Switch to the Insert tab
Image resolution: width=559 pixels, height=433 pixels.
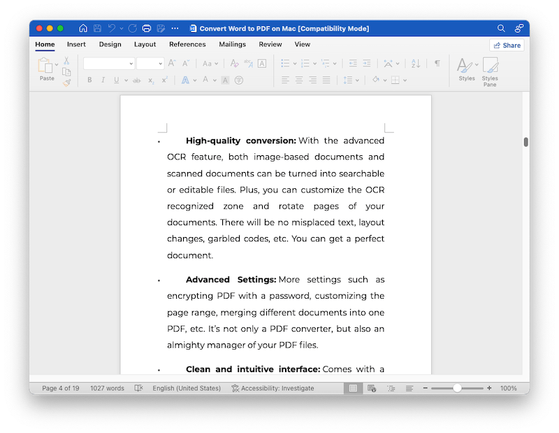point(76,45)
